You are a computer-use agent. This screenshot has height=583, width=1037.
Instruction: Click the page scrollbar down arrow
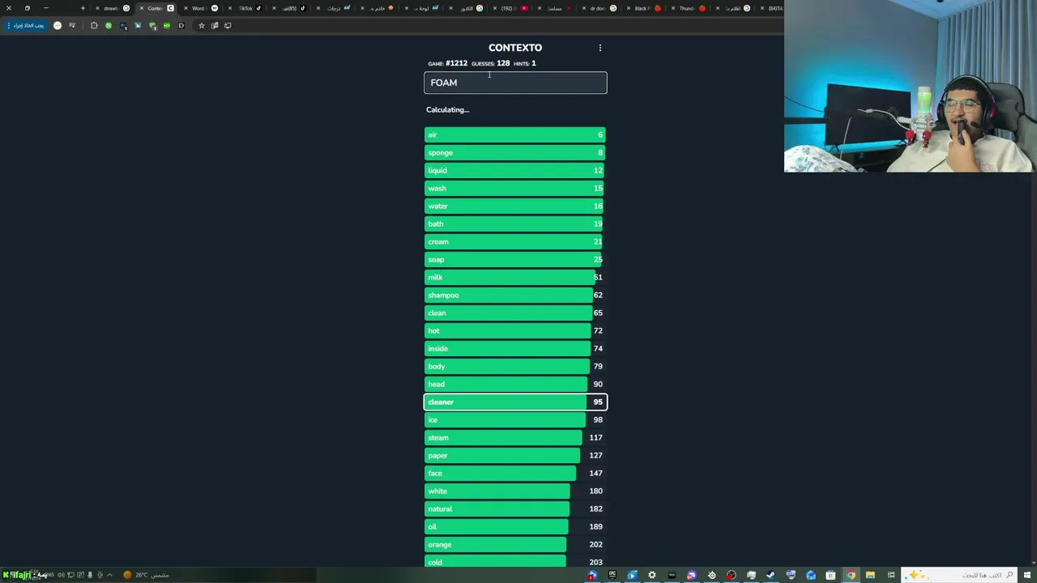(x=1033, y=563)
